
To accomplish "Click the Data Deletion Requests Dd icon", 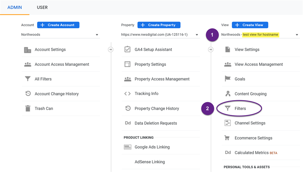I will pyautogui.click(x=128, y=123).
